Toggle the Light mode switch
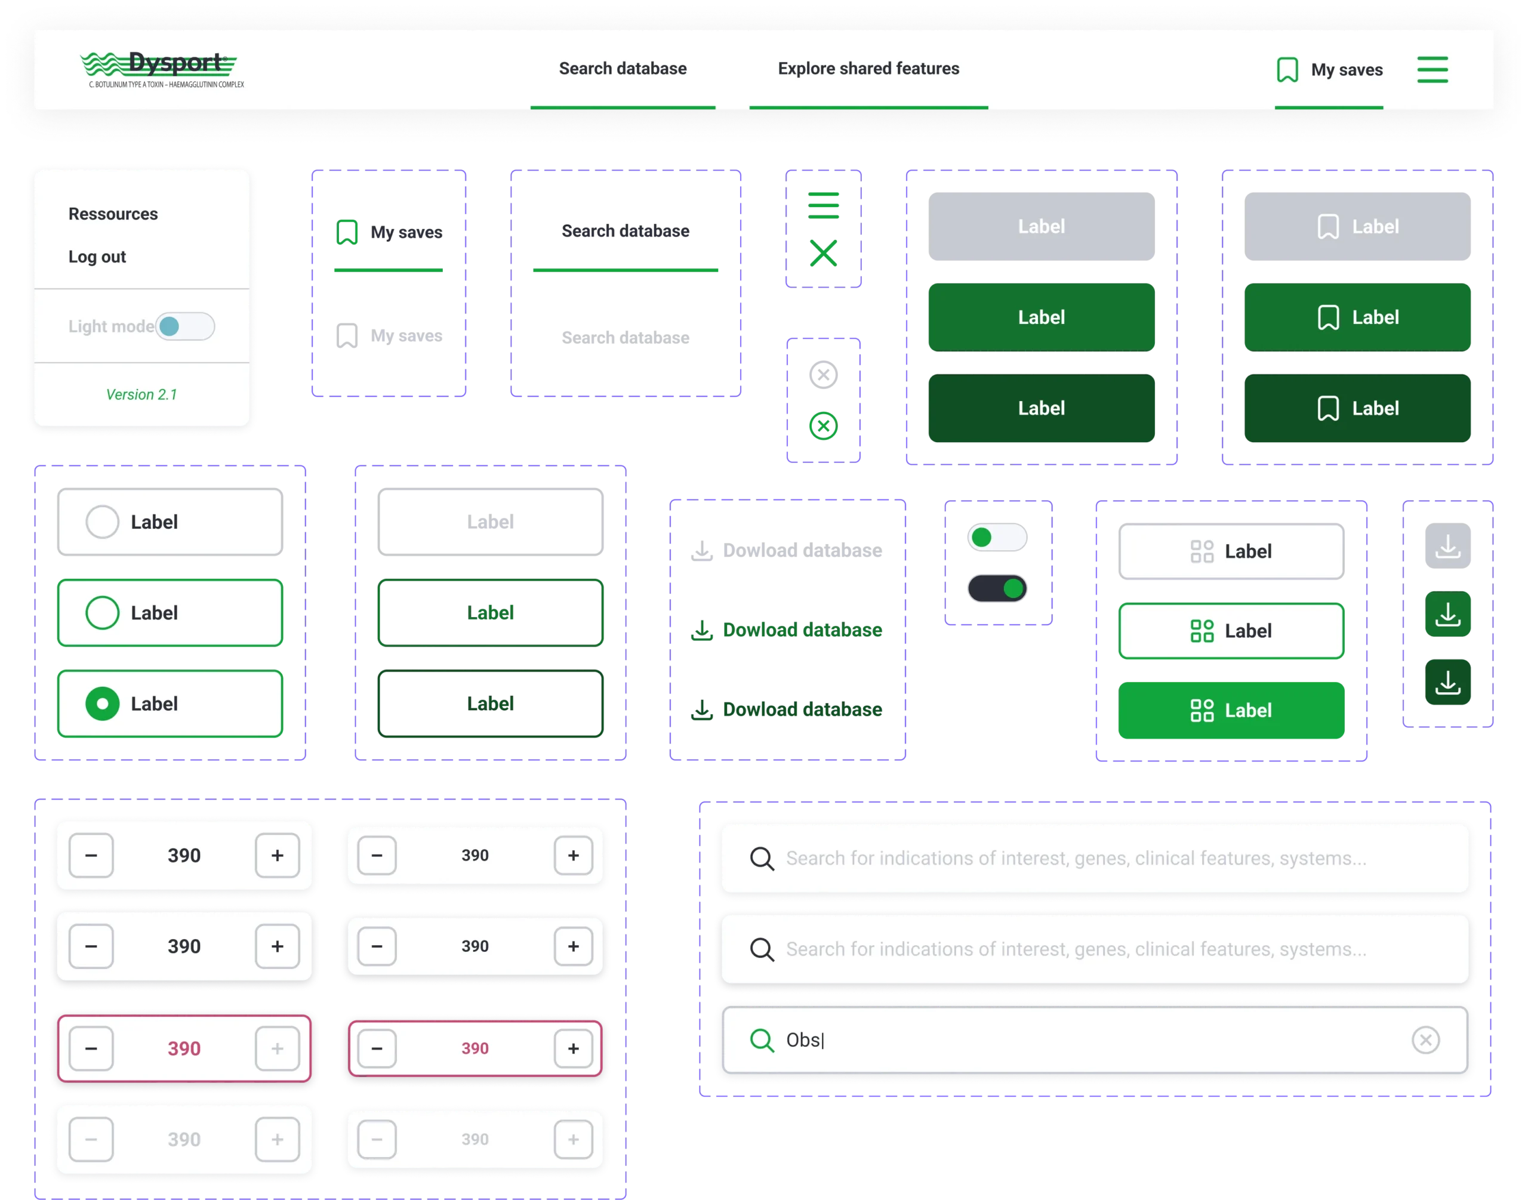 (x=185, y=326)
